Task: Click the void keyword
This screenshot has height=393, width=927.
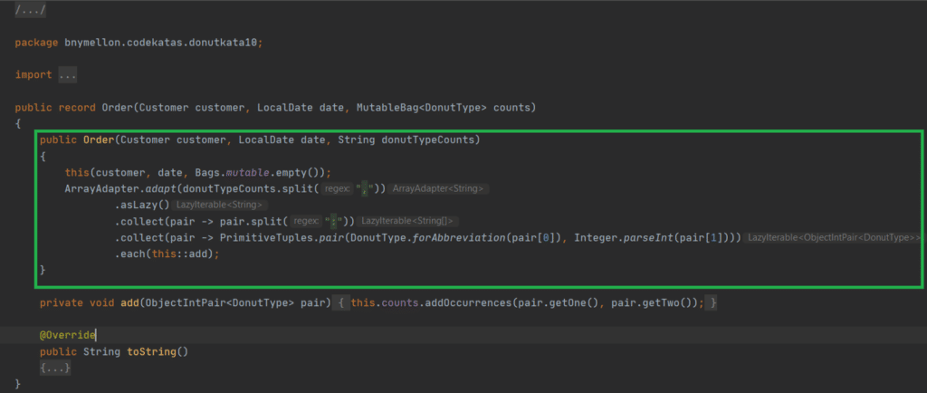Action: click(x=101, y=303)
